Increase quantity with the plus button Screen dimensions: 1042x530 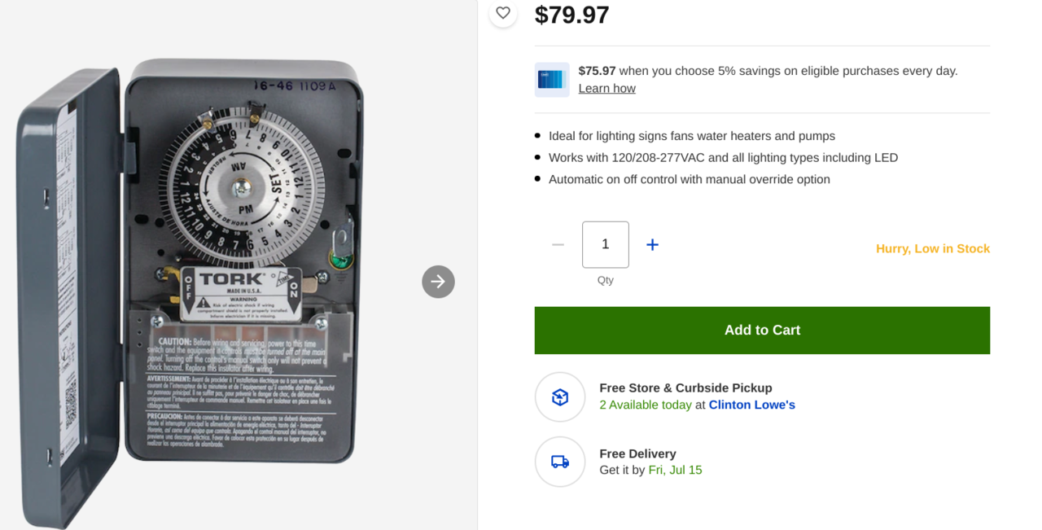(652, 244)
